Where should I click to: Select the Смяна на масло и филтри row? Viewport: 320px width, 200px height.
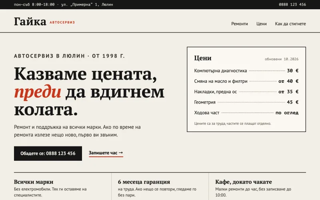(x=246, y=81)
